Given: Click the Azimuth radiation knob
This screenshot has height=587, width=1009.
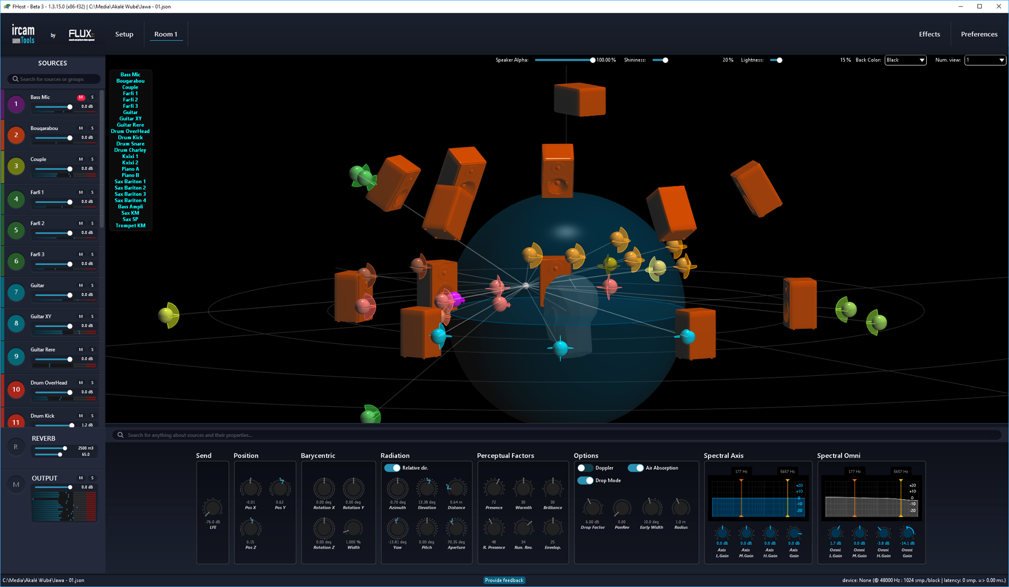Looking at the screenshot, I should click(397, 489).
